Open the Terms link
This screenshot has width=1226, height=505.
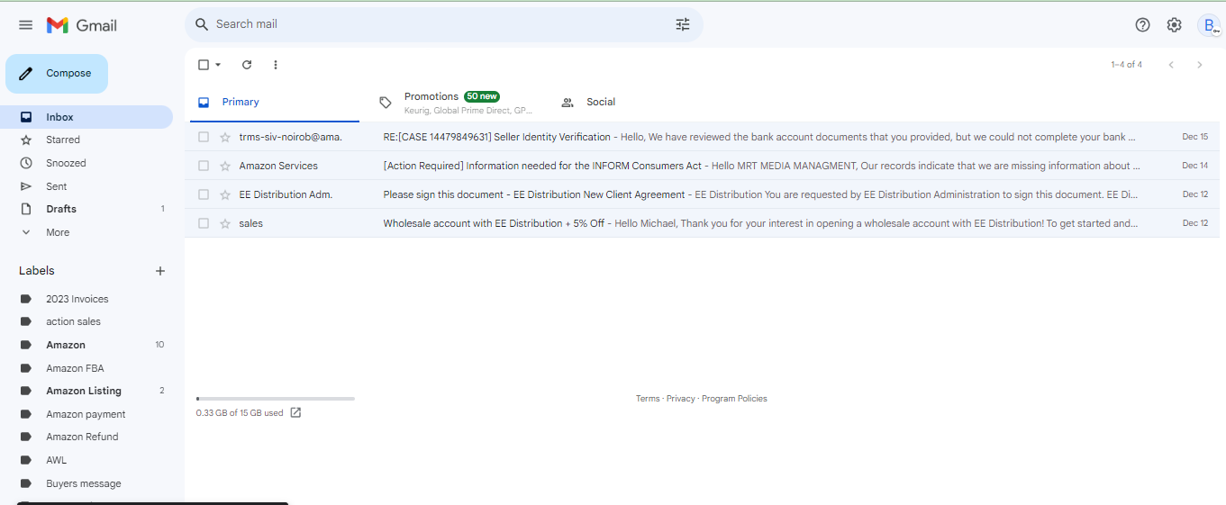tap(648, 399)
